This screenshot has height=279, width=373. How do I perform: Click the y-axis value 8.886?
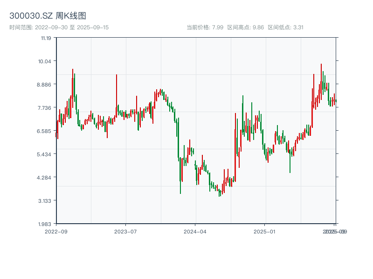pyautogui.click(x=44, y=85)
